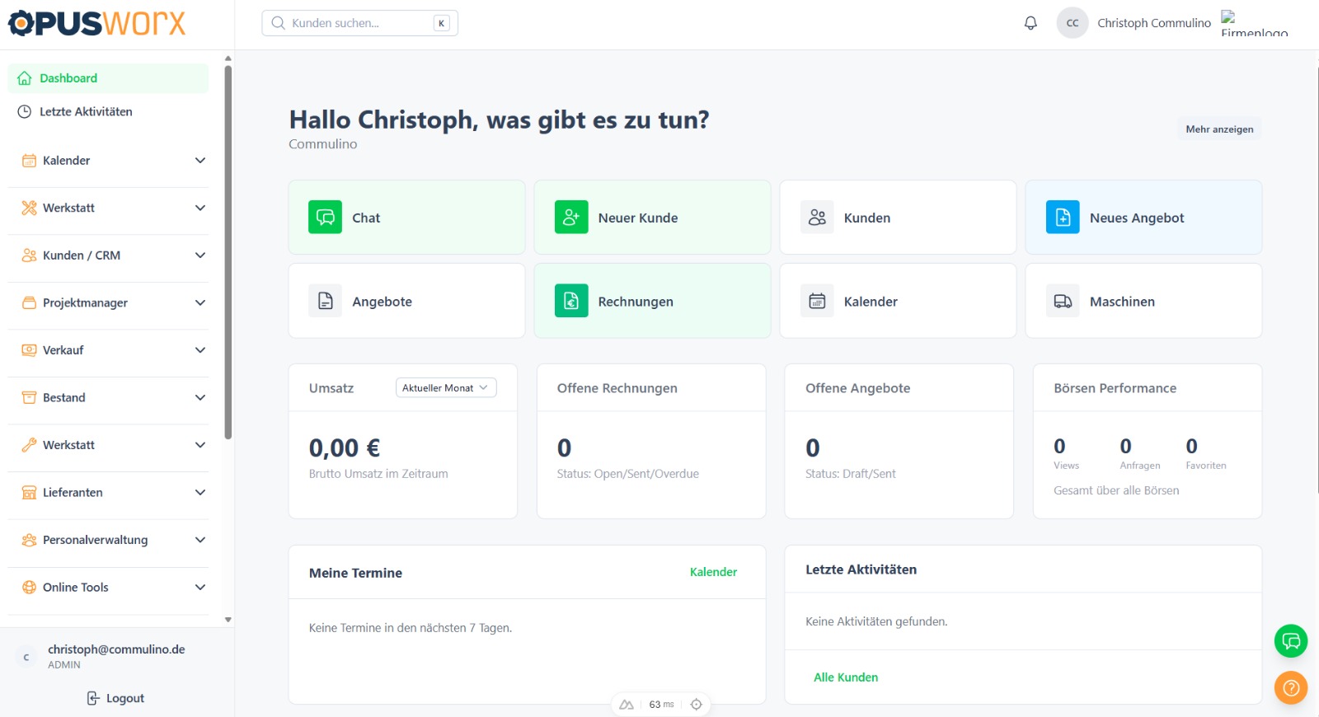Click the clock icon beside Letzte Aktivitäten
The image size is (1319, 717).
25,111
